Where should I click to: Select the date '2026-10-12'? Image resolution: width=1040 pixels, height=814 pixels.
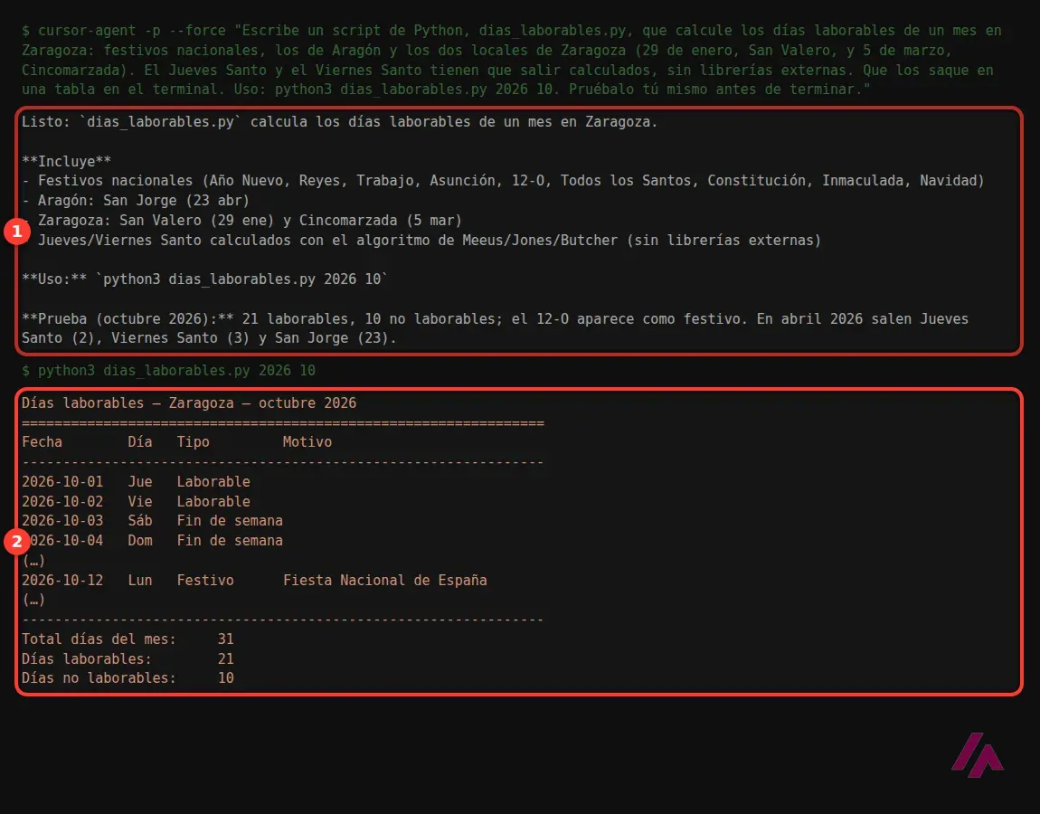coord(62,581)
